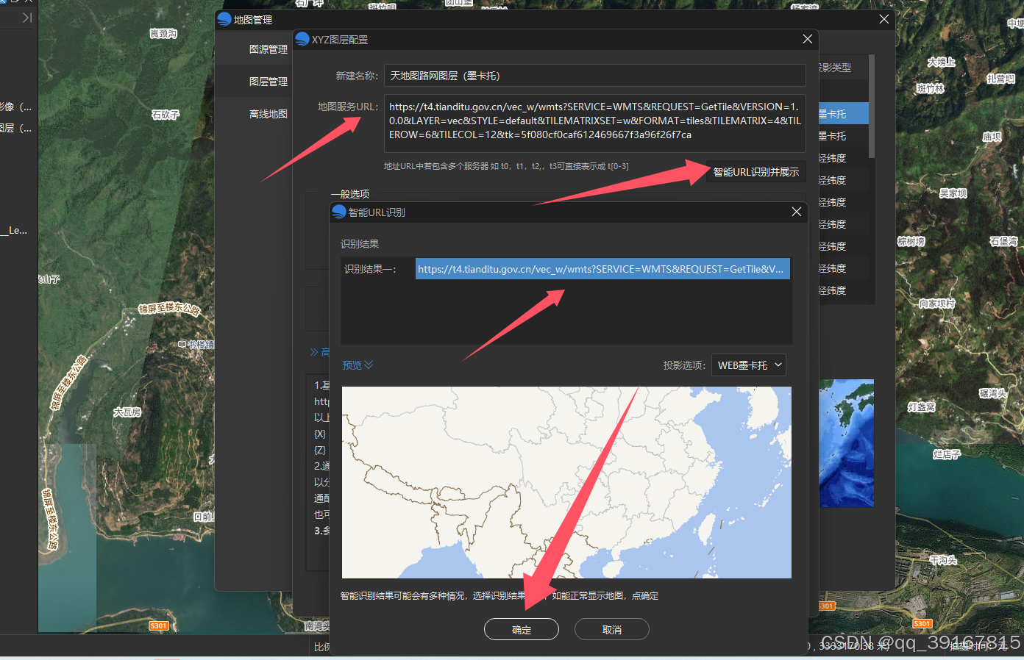
Task: Open the 图源管理 tab
Action: coord(269,49)
